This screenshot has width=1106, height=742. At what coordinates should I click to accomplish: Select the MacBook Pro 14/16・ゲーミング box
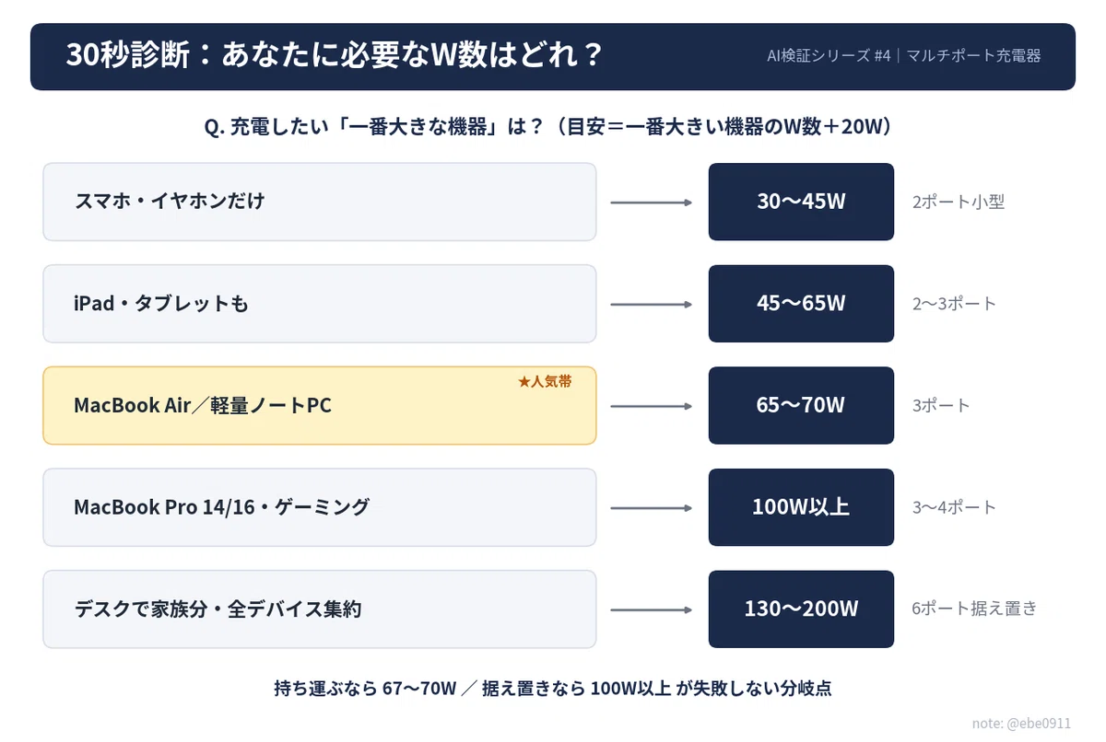tap(320, 507)
